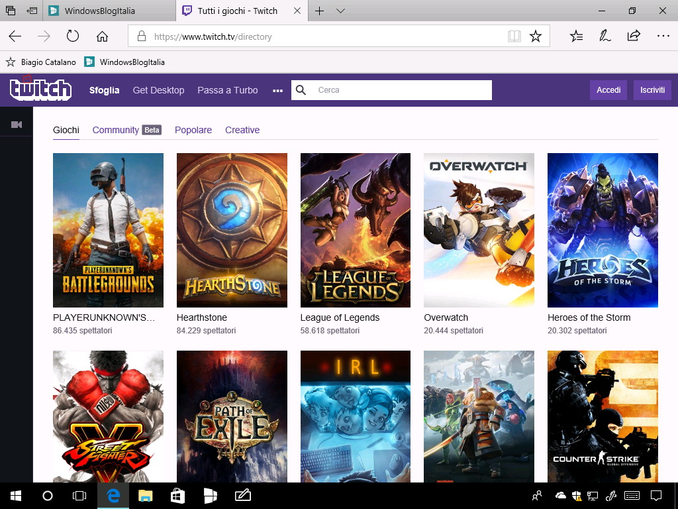Open Task View on taskbar

(x=79, y=496)
